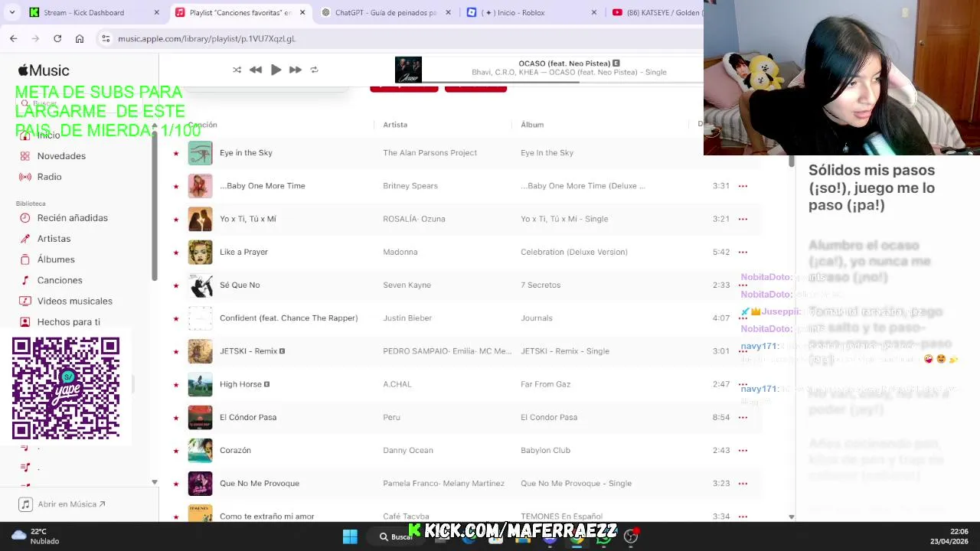Viewport: 980px width, 551px height.
Task: Open more options for Que No Me Provoque
Action: click(743, 483)
